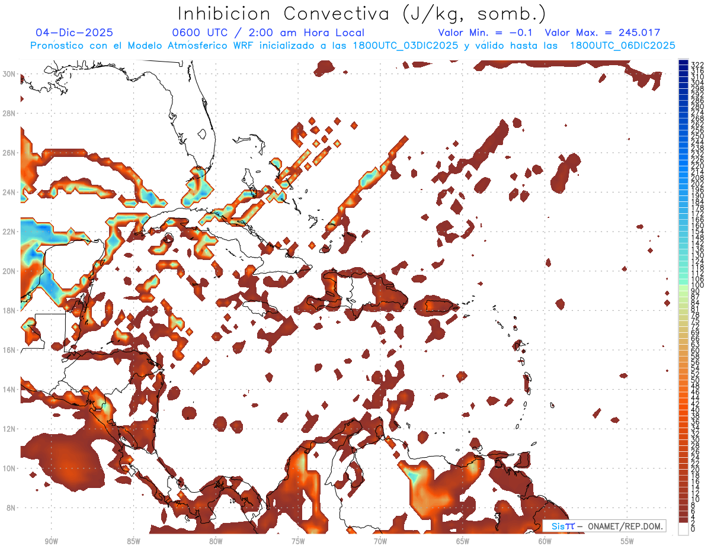
Task: Click the 28N latitude label
Action: 9,113
